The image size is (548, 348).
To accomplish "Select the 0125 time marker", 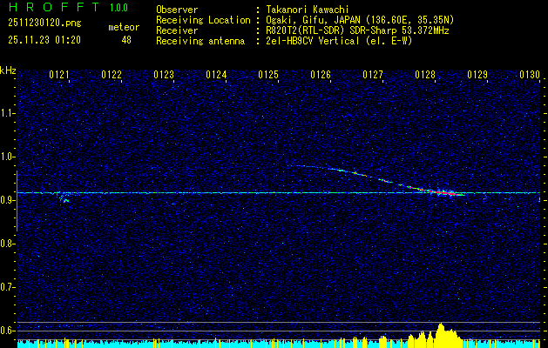I will coord(268,76).
